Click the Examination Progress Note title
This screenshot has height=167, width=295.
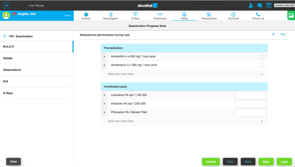[x=147, y=26]
